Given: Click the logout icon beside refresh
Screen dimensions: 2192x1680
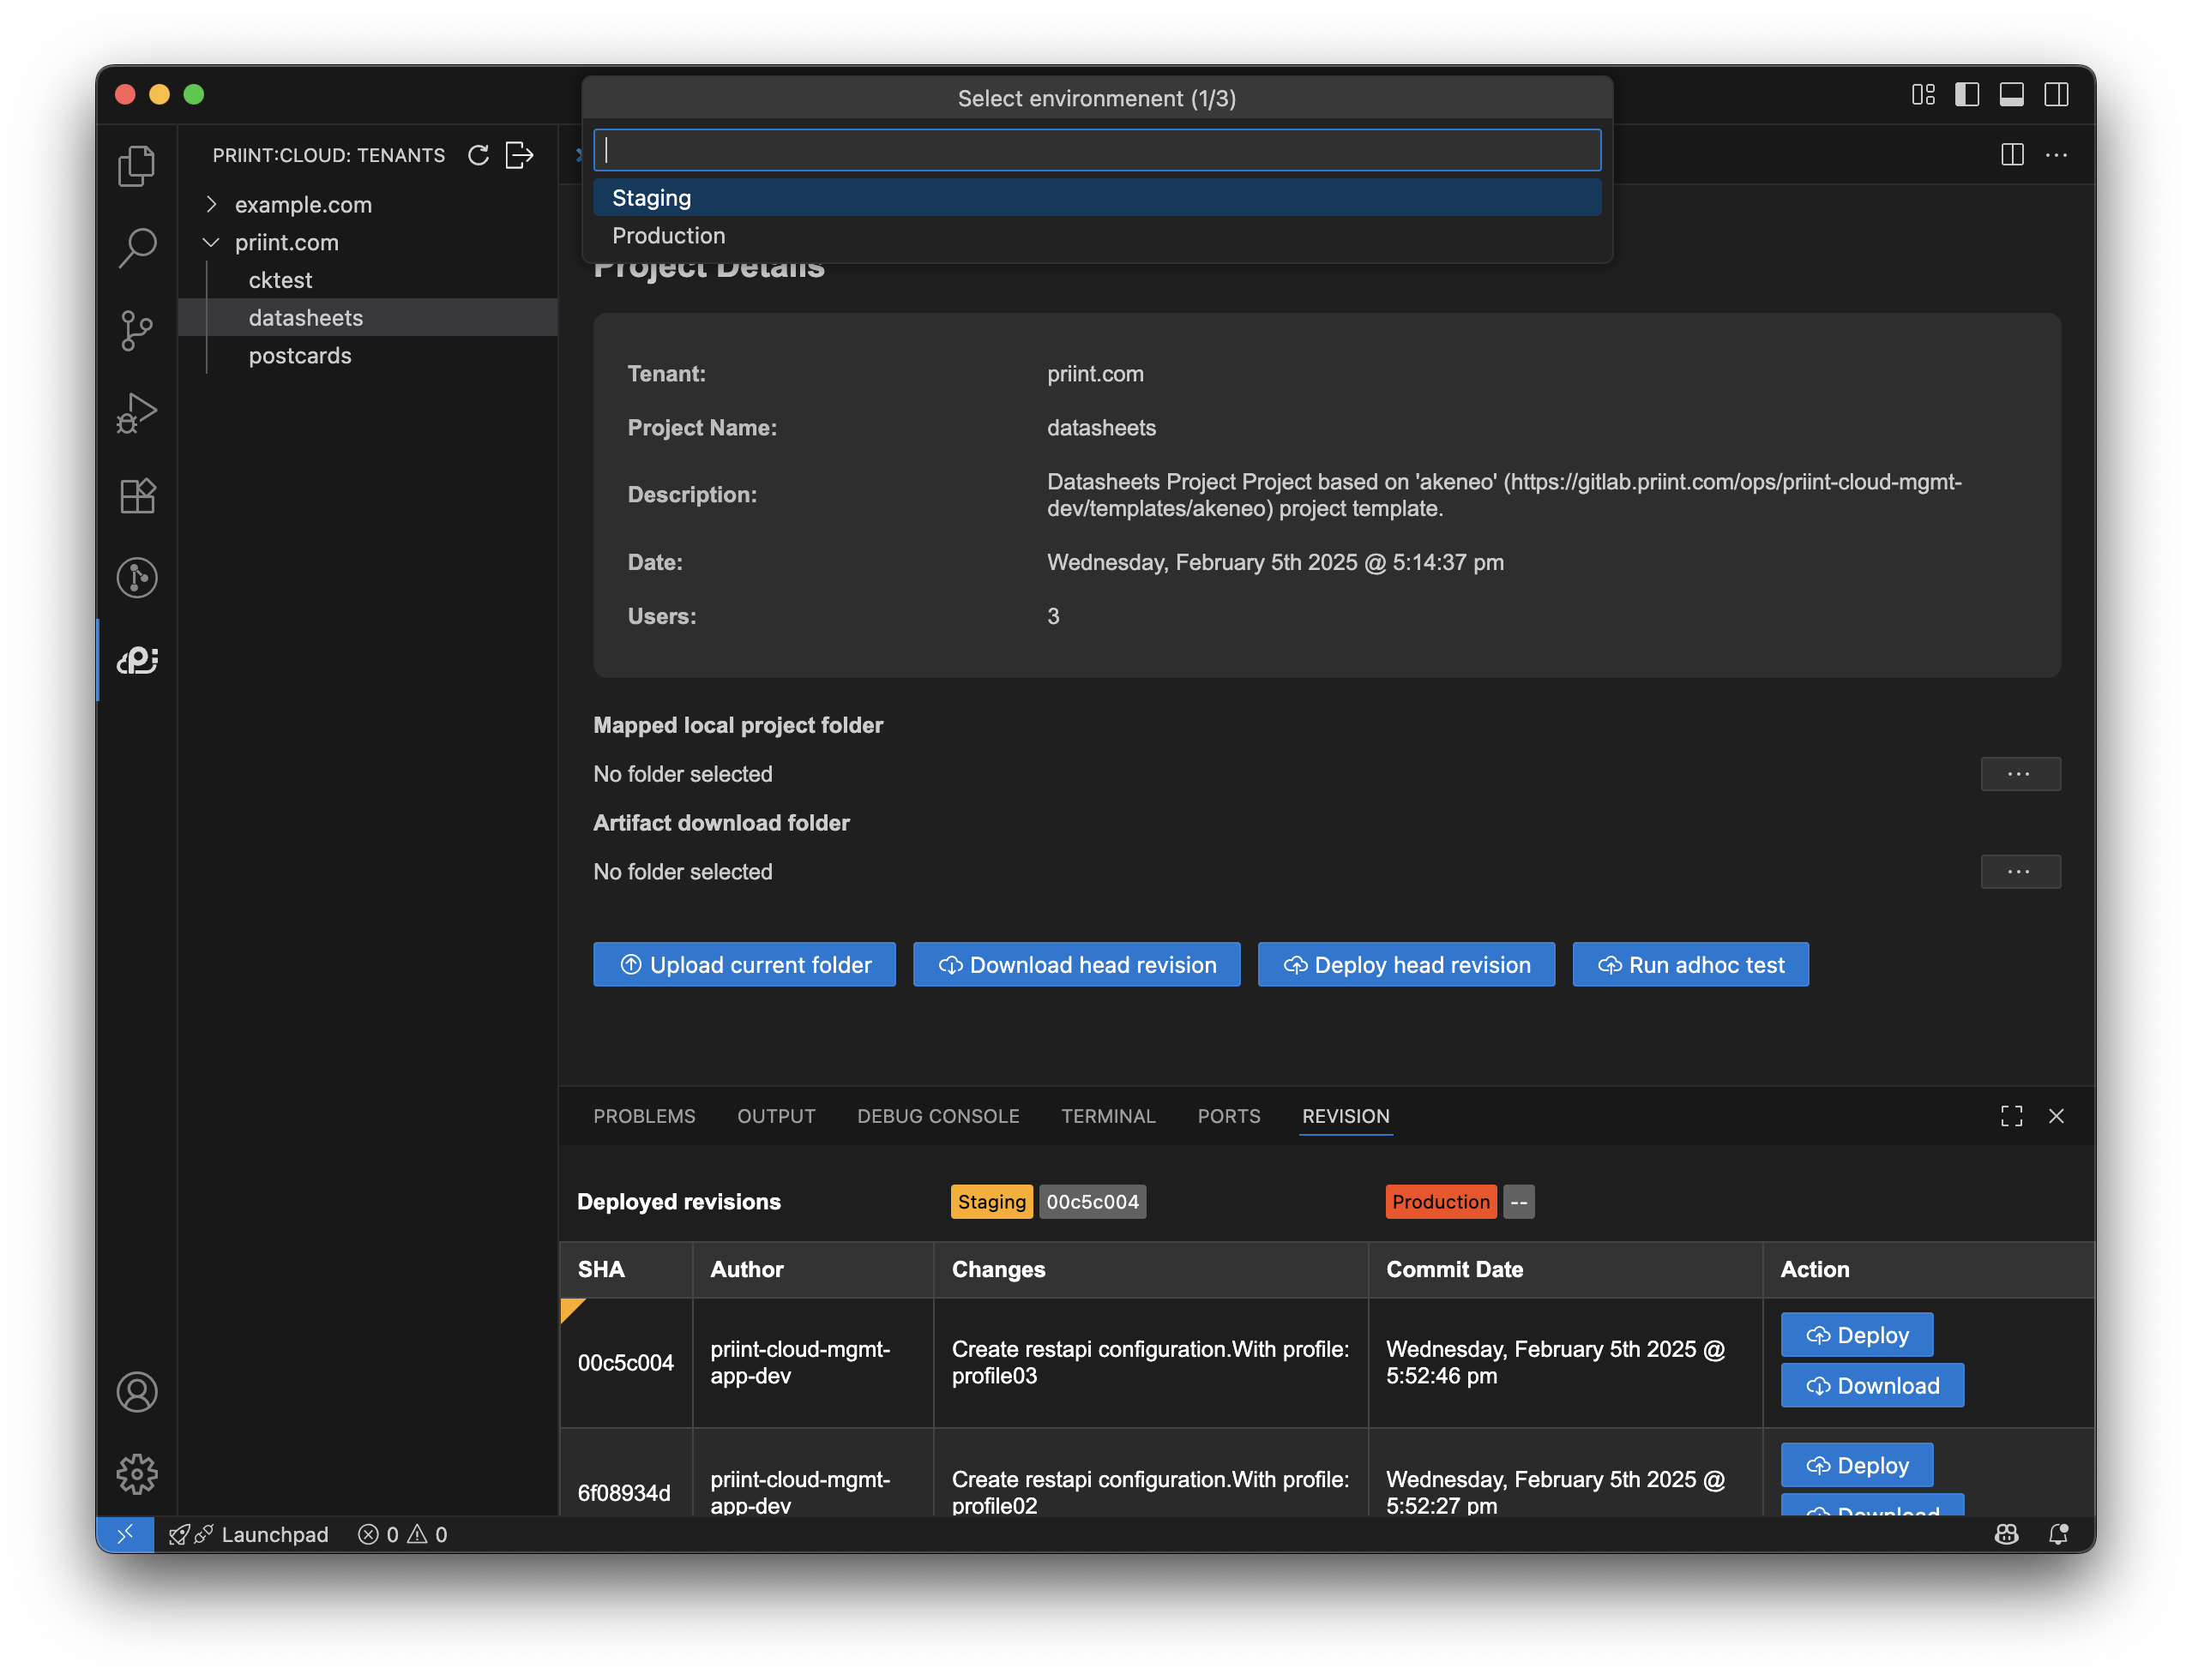Looking at the screenshot, I should (x=519, y=155).
